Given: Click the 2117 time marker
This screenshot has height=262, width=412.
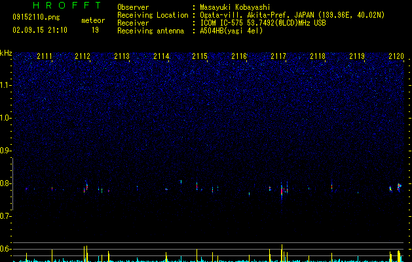Looking at the screenshot, I should 278,56.
